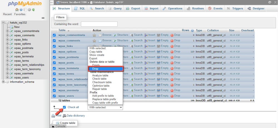Drop the wpaa_links table
Viewport: 278px width, 128px height.
click(175, 46)
